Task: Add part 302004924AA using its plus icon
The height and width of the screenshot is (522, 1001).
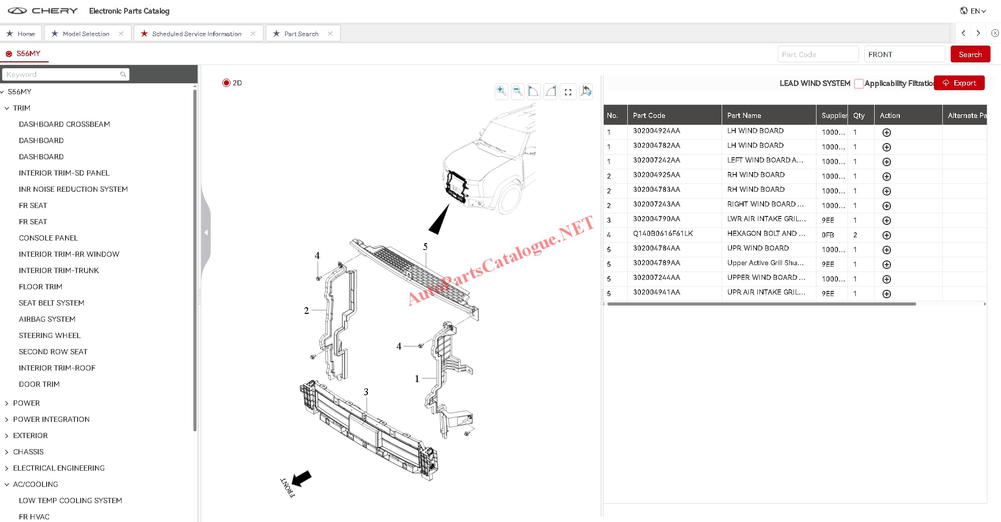Action: point(887,133)
